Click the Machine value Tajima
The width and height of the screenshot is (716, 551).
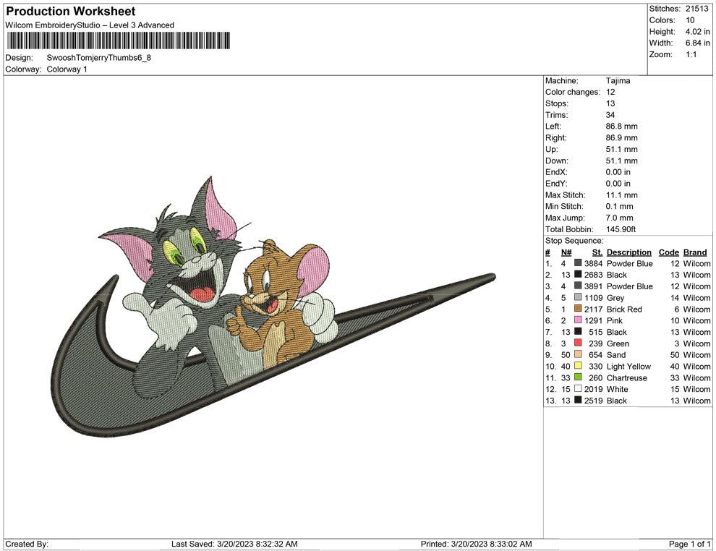pyautogui.click(x=618, y=81)
